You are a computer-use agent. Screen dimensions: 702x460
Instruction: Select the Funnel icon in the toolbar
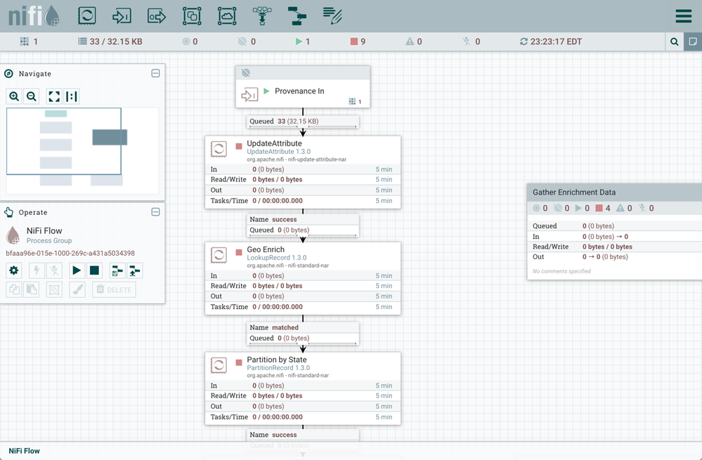pyautogui.click(x=261, y=15)
